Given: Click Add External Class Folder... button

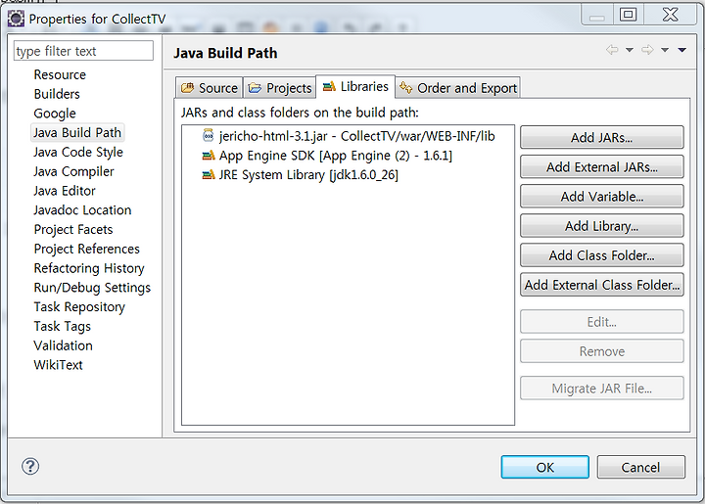Looking at the screenshot, I should (601, 285).
